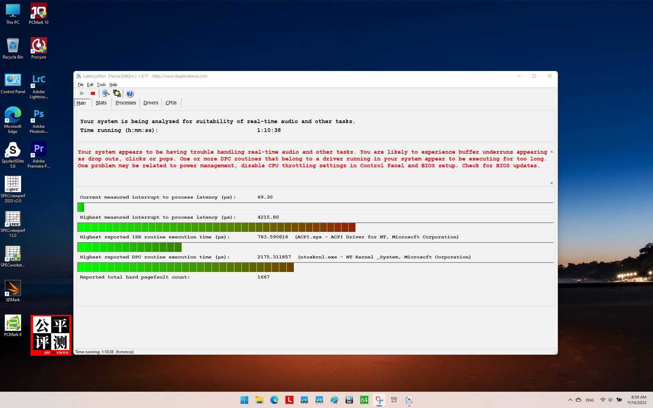This screenshot has width=653, height=408.
Task: Open the Windows Start button on taskbar
Action: (244, 400)
